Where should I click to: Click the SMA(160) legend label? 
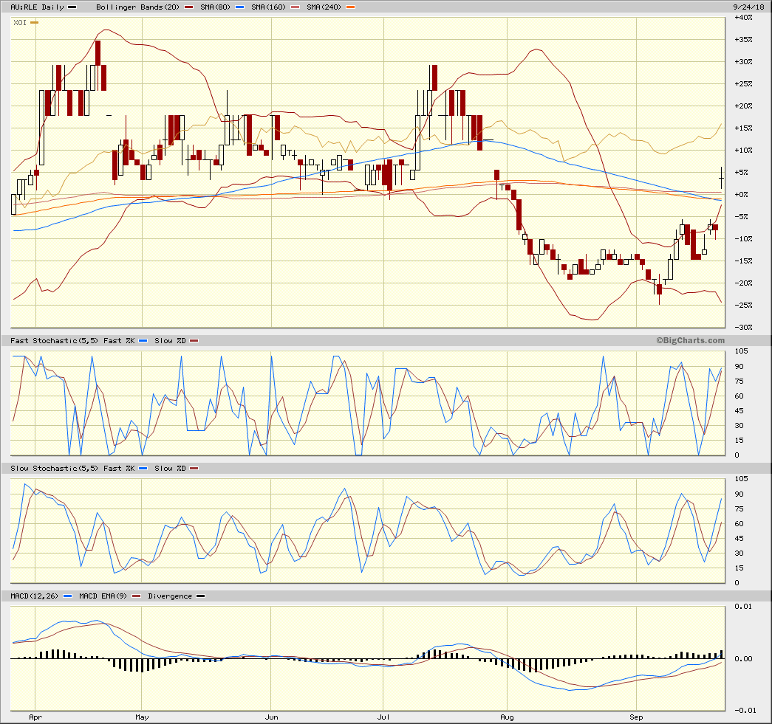tap(268, 7)
